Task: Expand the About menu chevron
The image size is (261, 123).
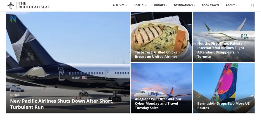Action: pos(237,5)
